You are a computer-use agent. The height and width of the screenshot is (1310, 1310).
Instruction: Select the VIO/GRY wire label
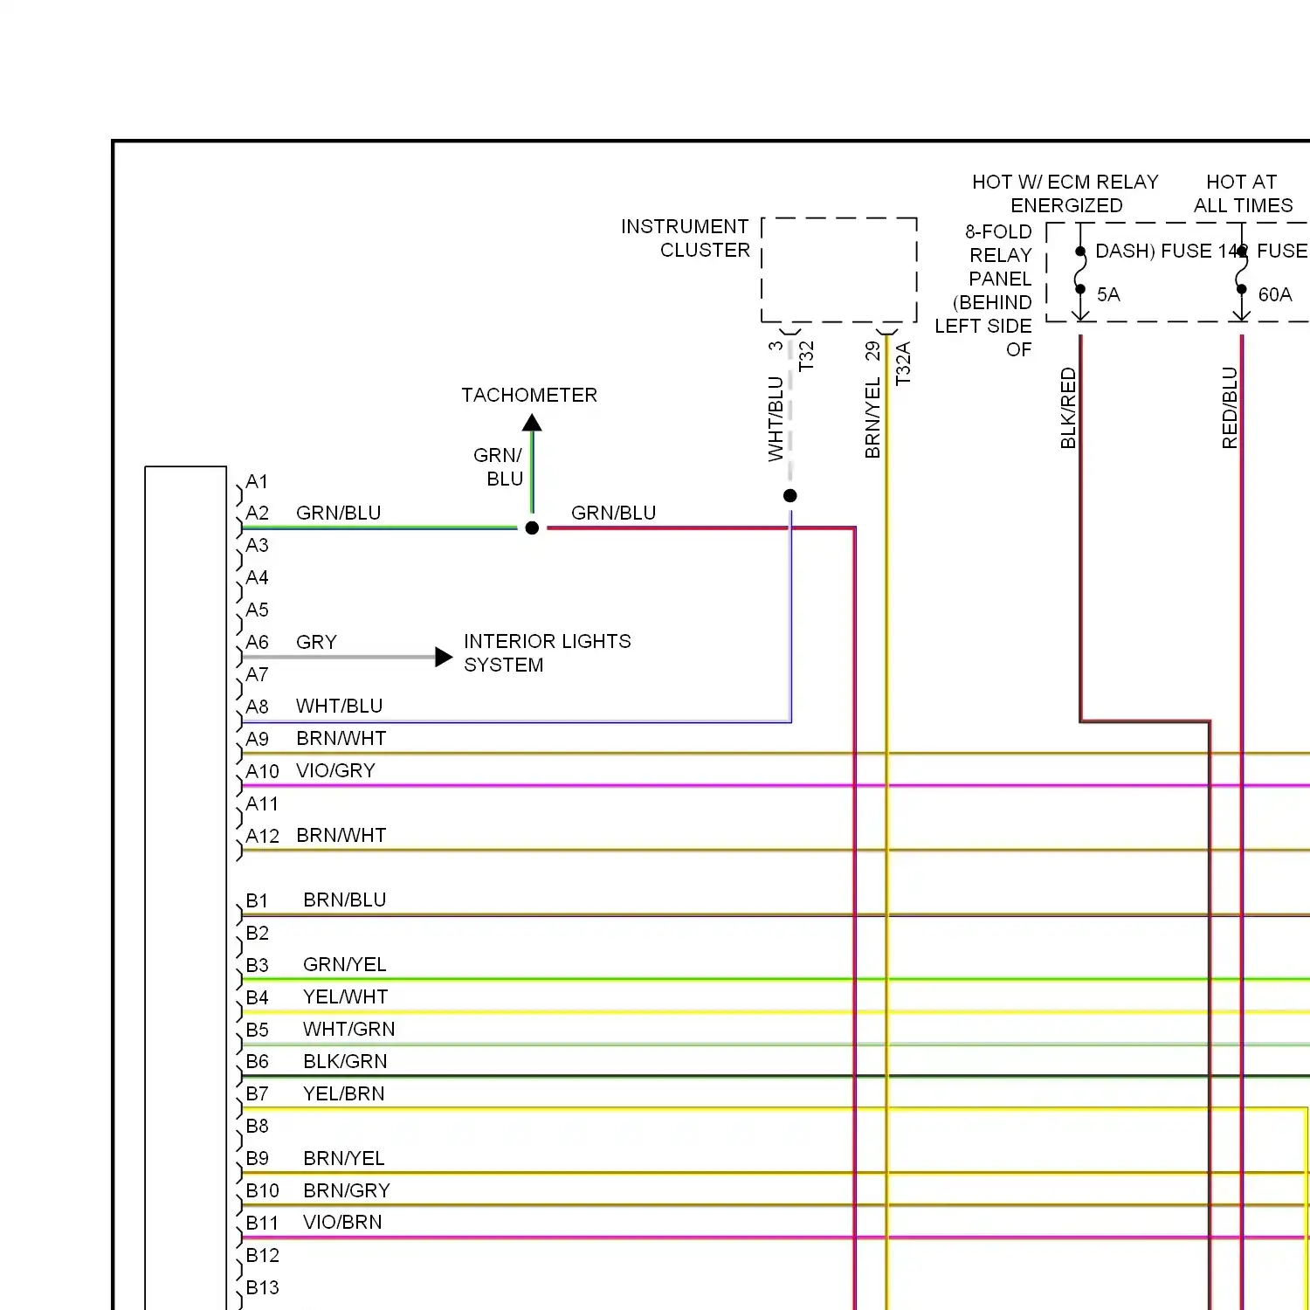336,771
